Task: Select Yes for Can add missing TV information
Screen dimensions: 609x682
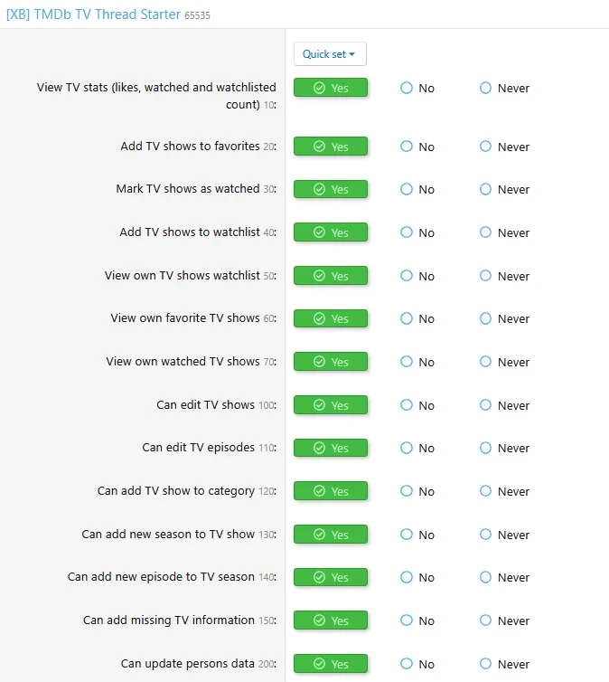Action: 331,620
